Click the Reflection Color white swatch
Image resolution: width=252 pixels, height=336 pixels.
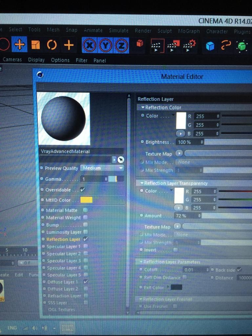[x=181, y=121]
